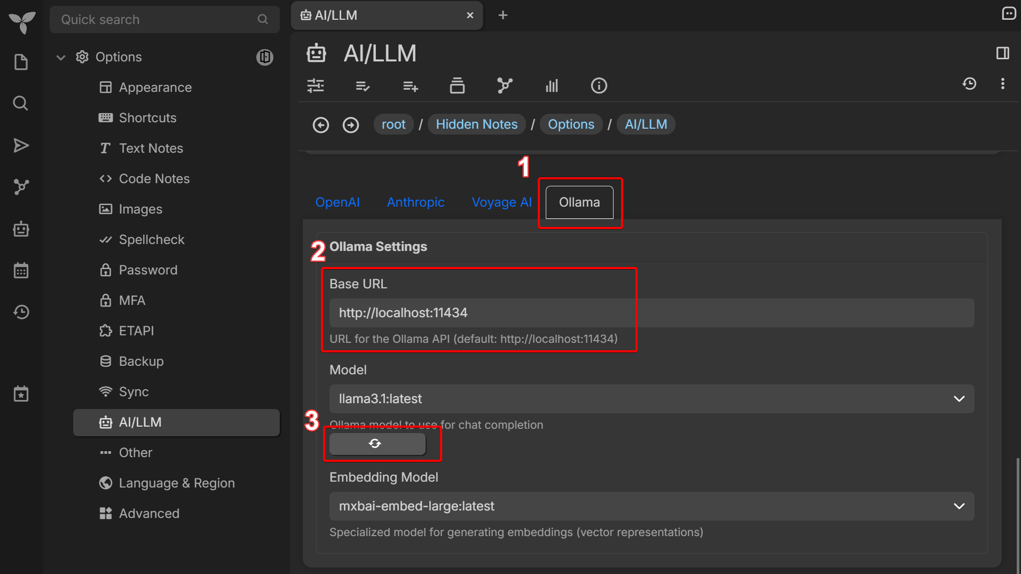The image size is (1021, 574).
Task: Click the options protected toggle badge
Action: coord(264,57)
